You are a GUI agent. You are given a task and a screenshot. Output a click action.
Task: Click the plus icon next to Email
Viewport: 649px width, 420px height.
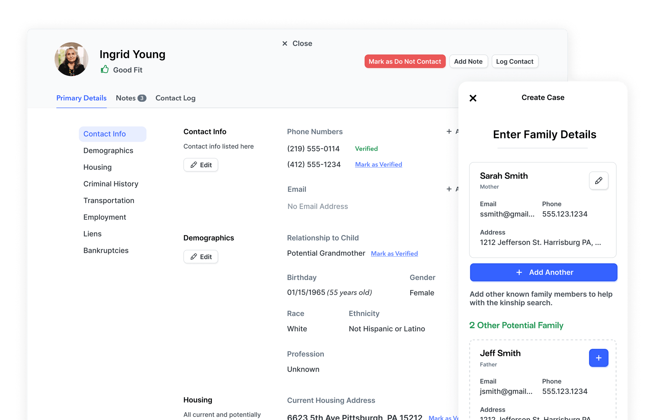pos(449,189)
